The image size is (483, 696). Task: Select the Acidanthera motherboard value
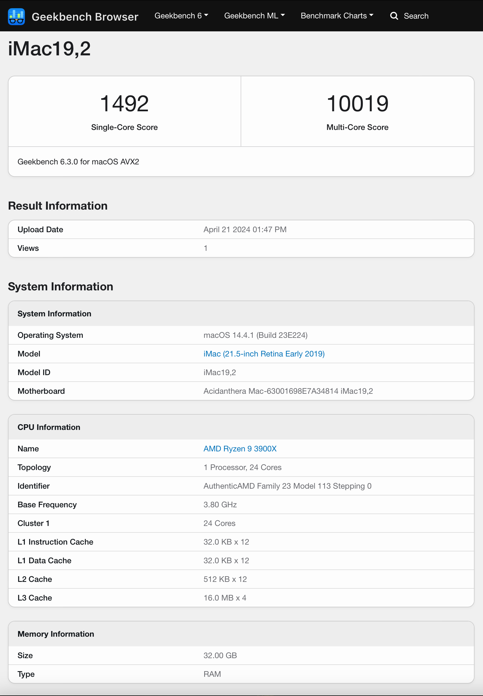point(288,391)
